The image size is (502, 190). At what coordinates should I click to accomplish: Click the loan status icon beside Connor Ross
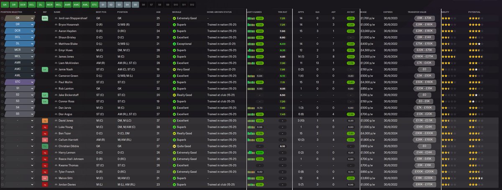pos(45,101)
